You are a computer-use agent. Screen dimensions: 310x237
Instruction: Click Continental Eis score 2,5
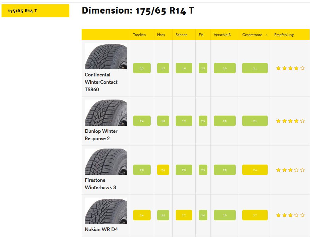(203, 68)
